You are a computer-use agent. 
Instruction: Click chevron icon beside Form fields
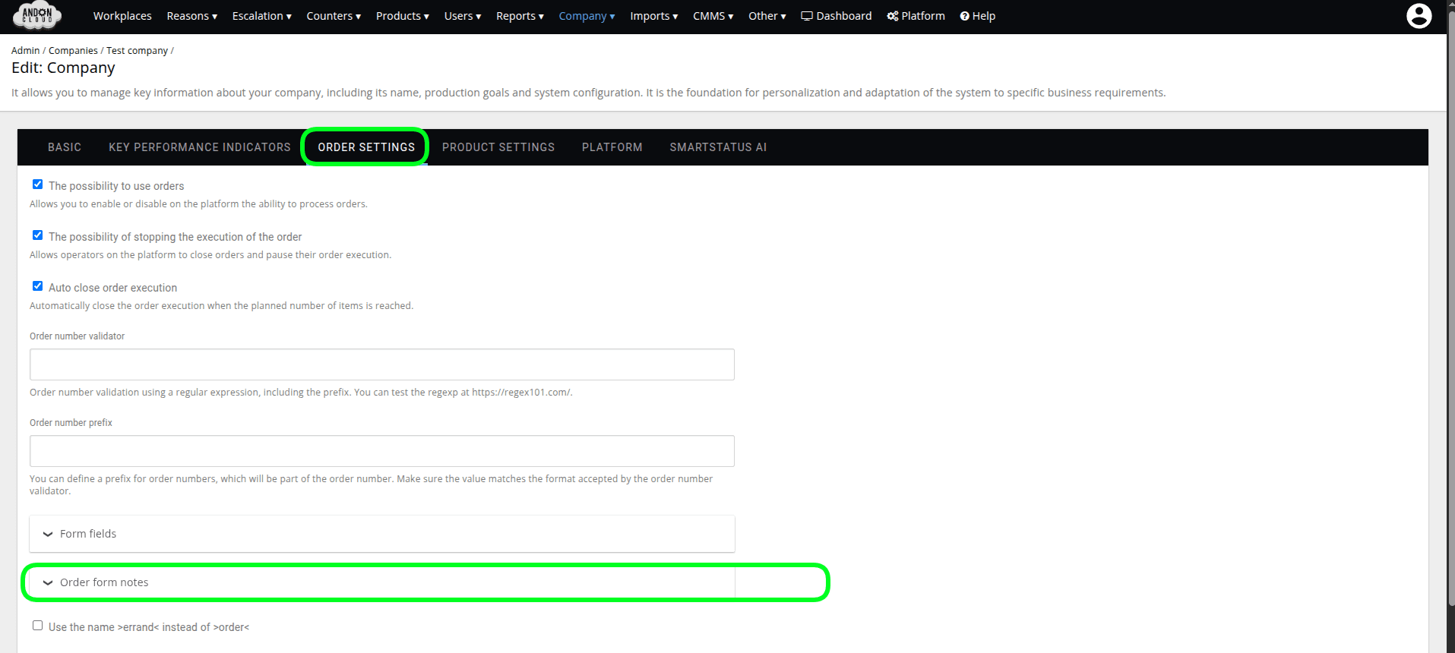[x=48, y=535]
